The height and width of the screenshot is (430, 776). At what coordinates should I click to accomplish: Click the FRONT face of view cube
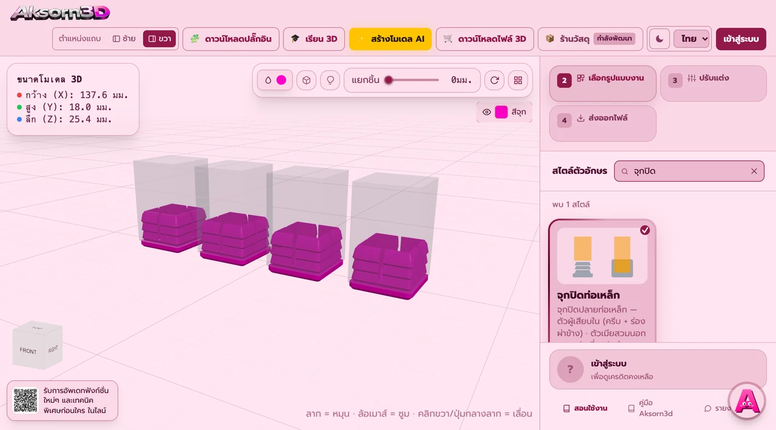(x=28, y=351)
